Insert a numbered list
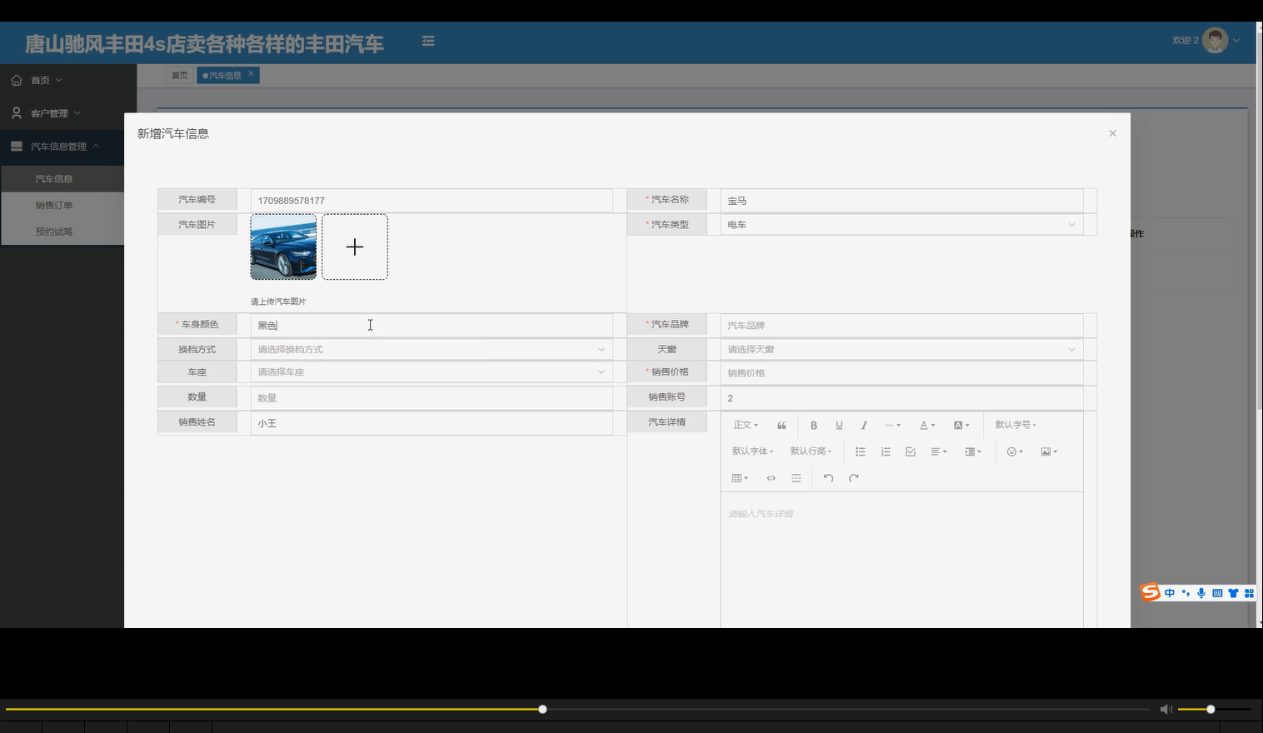The image size is (1263, 733). pyautogui.click(x=886, y=451)
